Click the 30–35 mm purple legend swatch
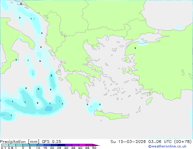 pyautogui.click(x=68, y=145)
